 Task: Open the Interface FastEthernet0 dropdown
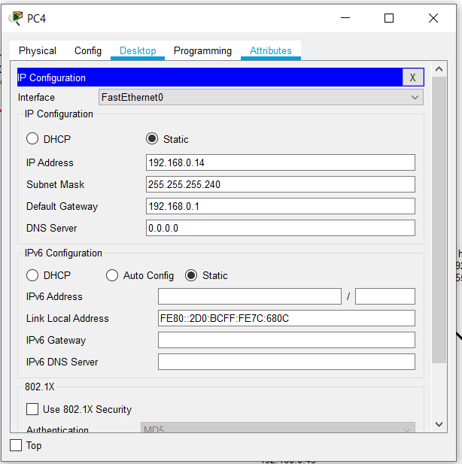[261, 97]
